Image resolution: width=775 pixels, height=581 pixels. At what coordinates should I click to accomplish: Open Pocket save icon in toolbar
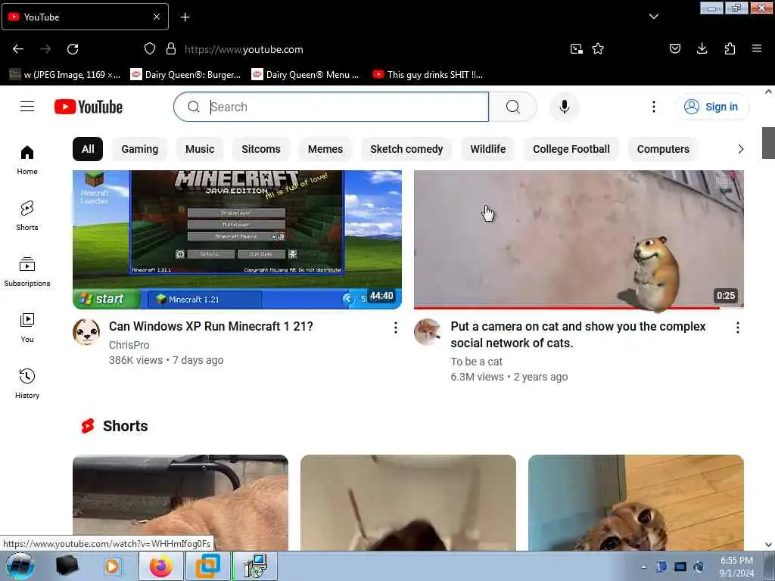coord(674,49)
